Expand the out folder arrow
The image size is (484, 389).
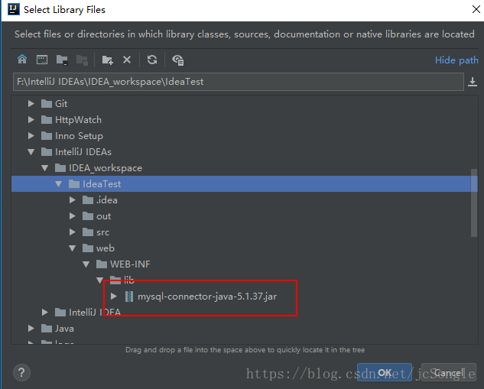click(x=72, y=216)
